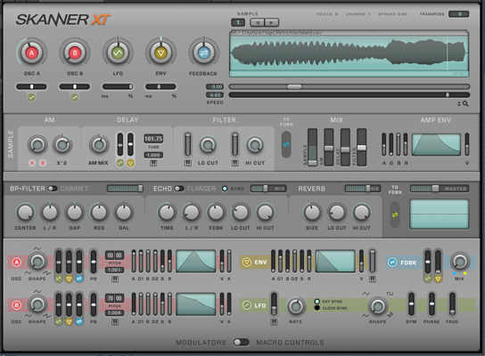Click the sample waveform display
The width and height of the screenshot is (485, 356).
click(349, 53)
